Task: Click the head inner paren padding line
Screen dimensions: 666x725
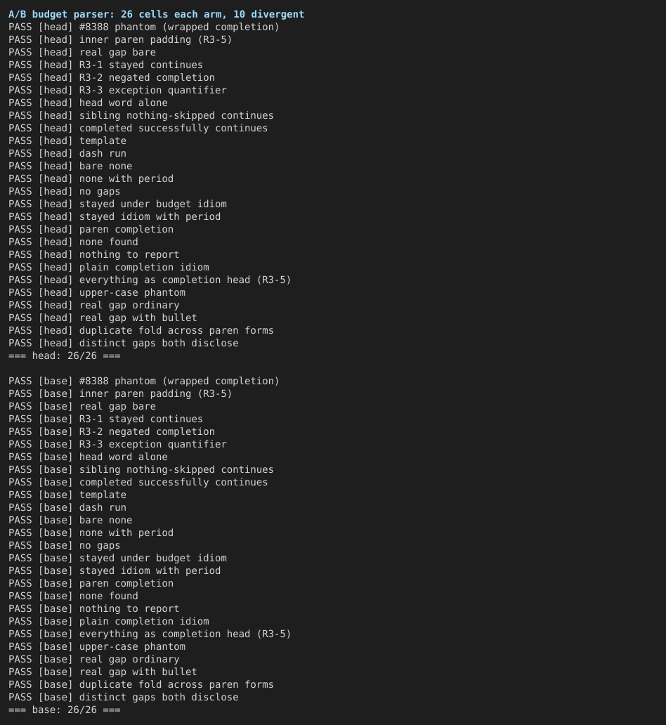Action: 120,40
